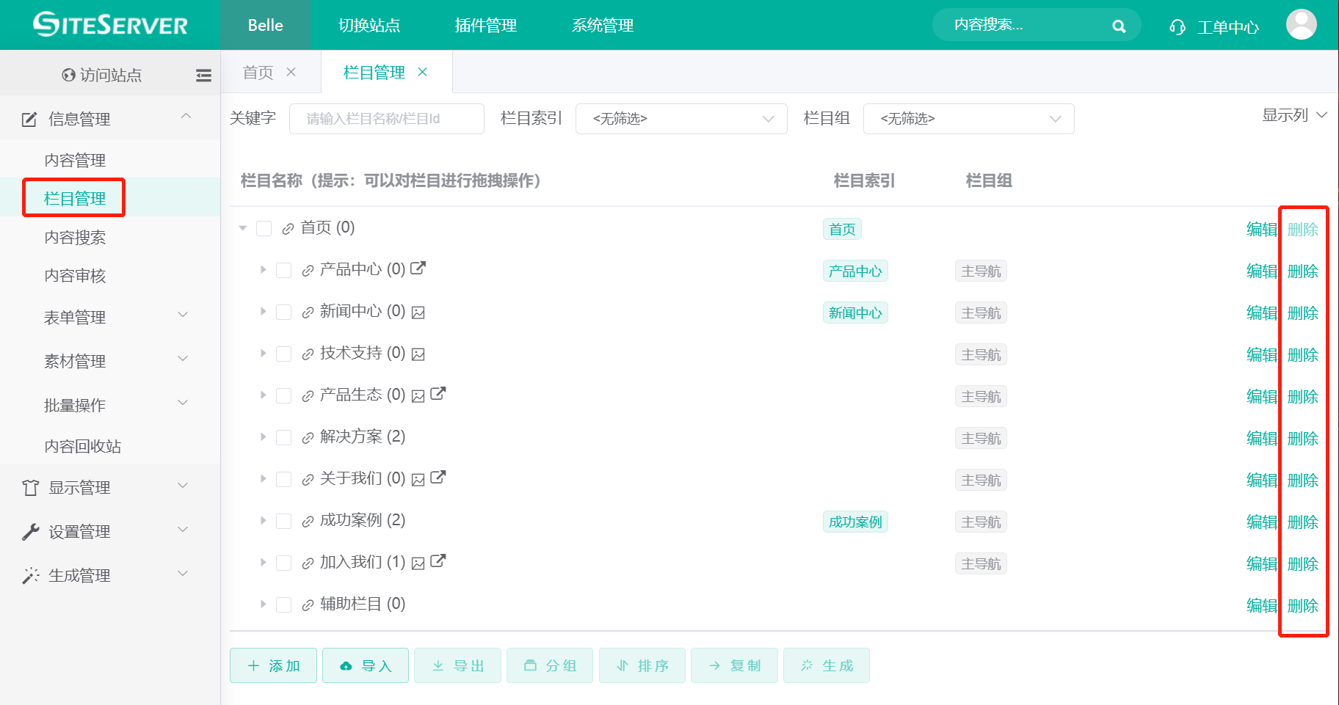Viewport: 1339px width, 705px height.
Task: Switch to the 首页 tab
Action: click(x=258, y=71)
